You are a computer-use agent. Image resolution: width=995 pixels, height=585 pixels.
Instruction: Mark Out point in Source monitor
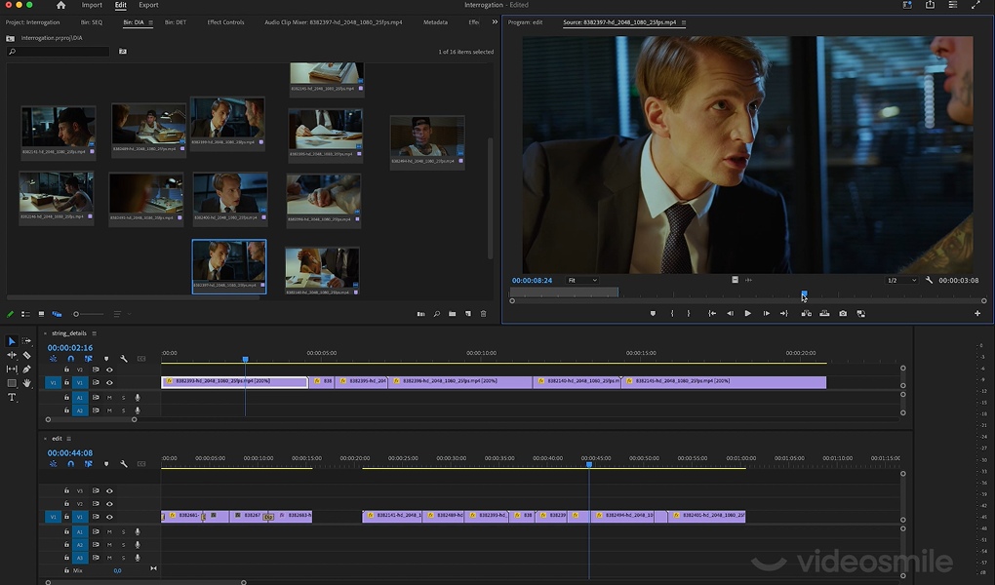point(689,313)
